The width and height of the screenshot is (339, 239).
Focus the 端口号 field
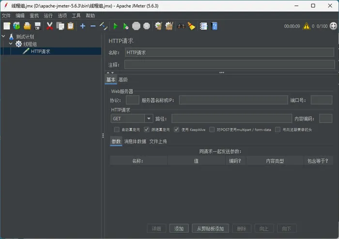pyautogui.click(x=322, y=100)
